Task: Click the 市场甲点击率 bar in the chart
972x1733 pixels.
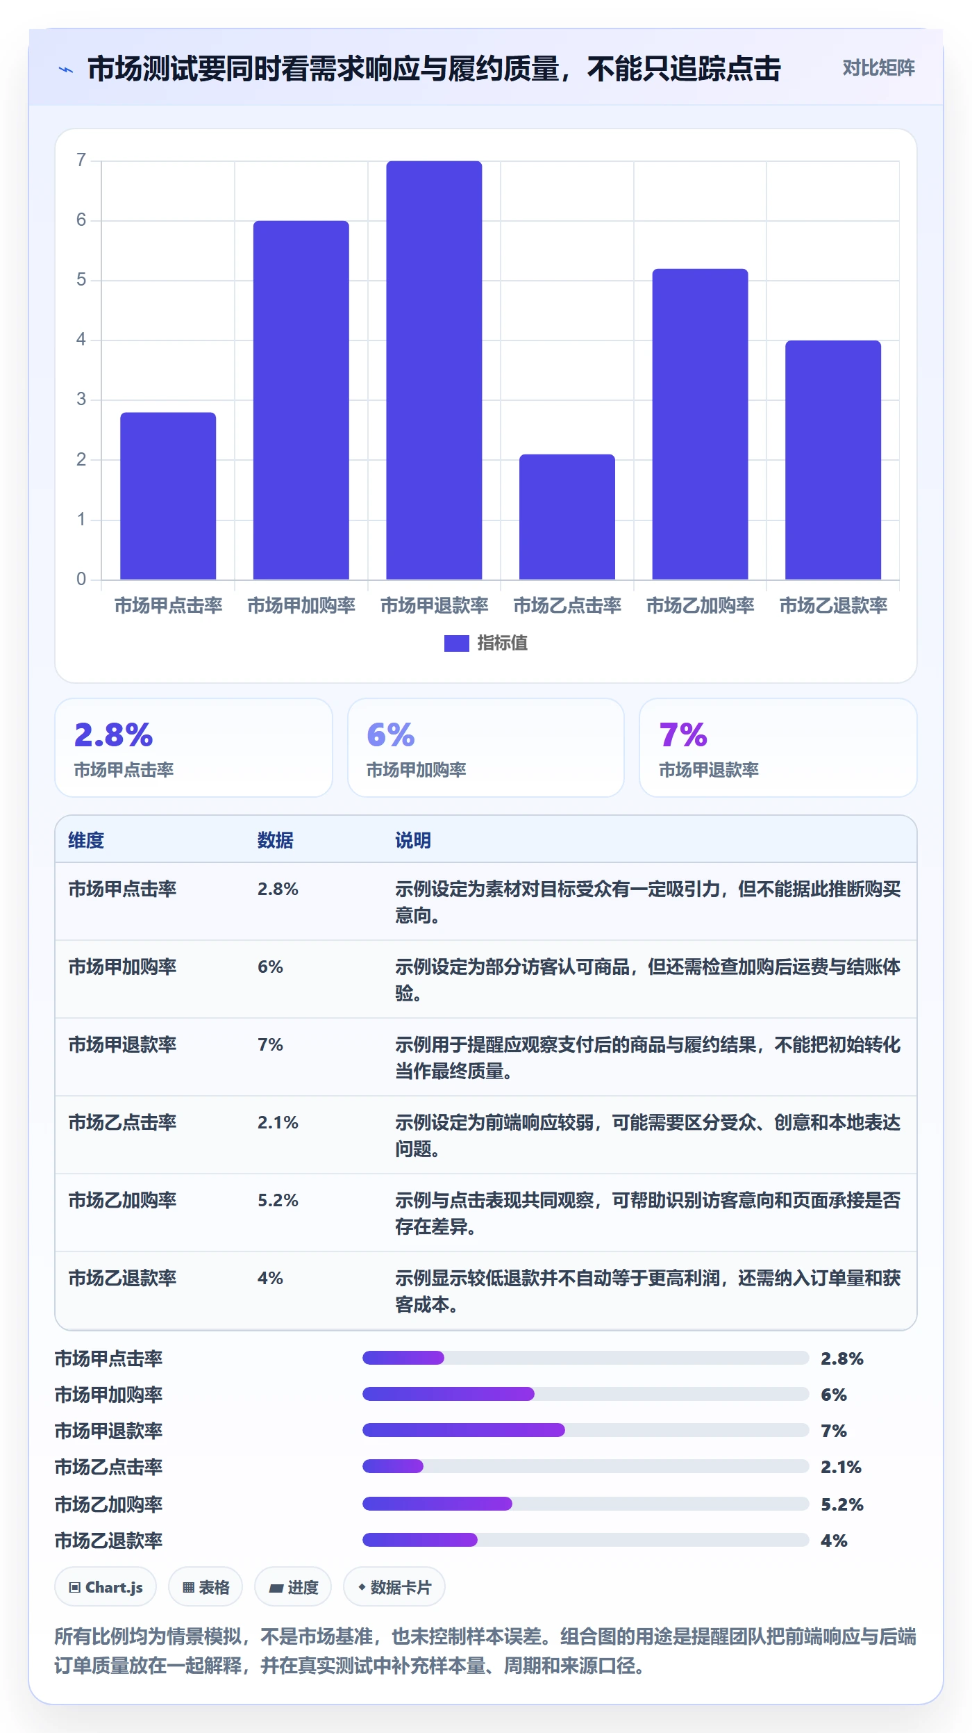Action: [168, 496]
